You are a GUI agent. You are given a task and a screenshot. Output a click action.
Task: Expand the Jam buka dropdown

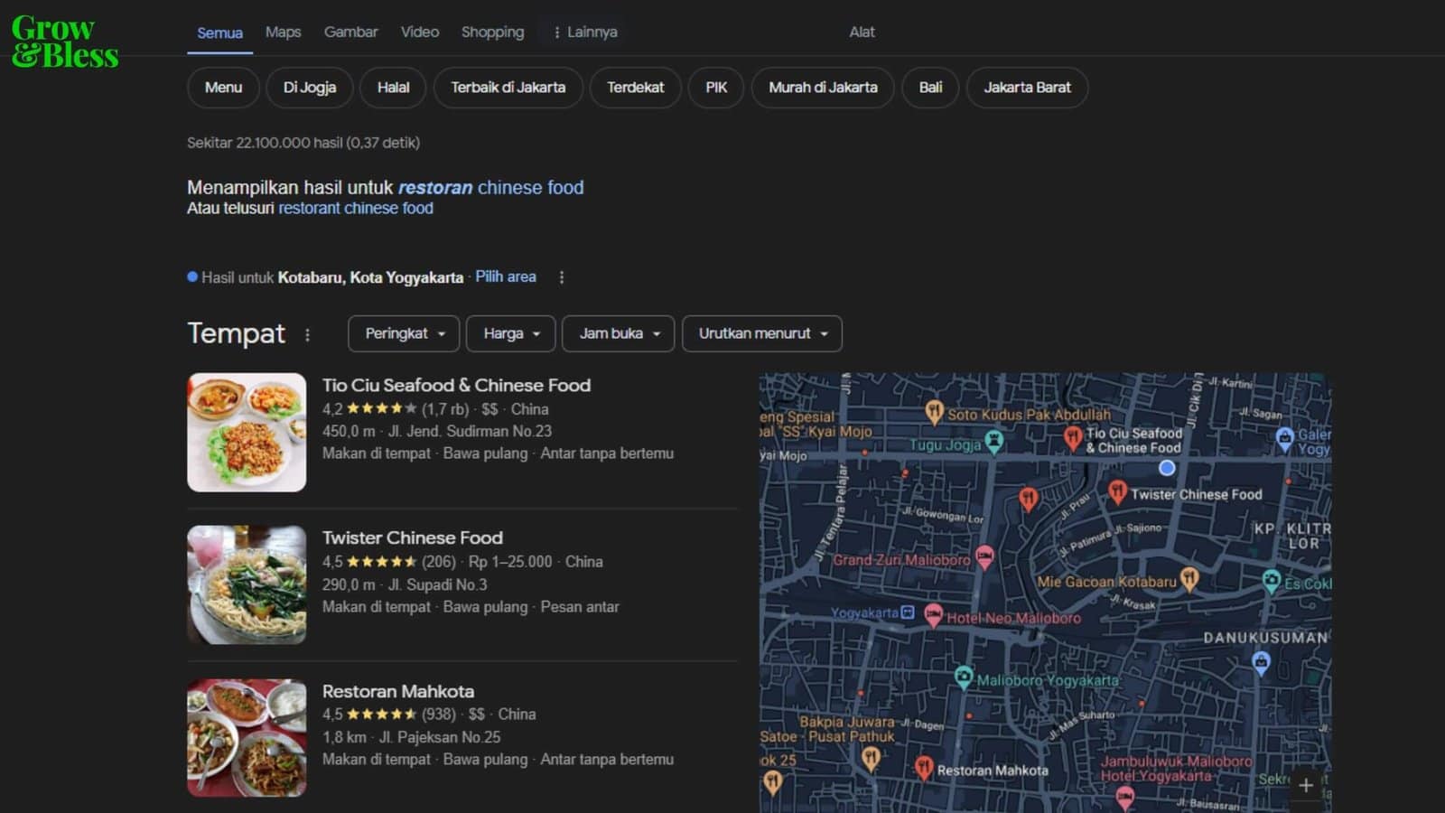tap(618, 333)
